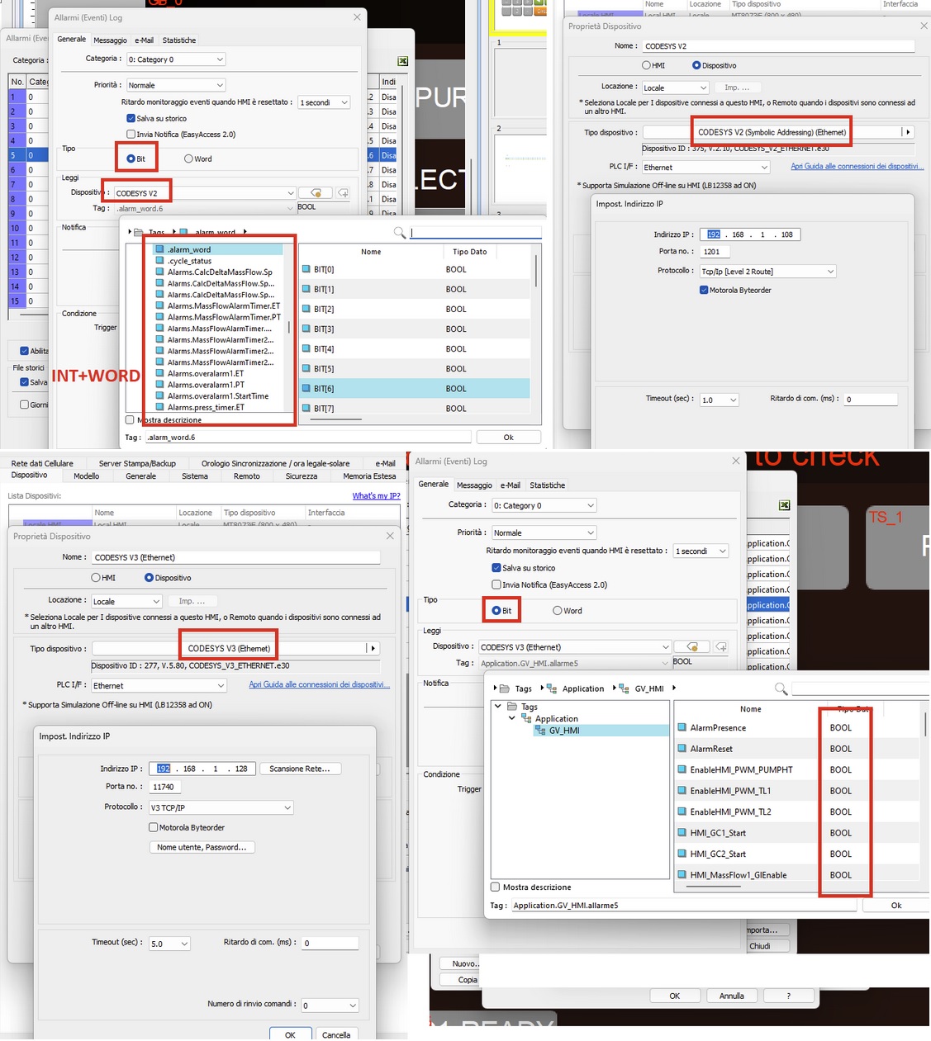Select the Bit radio in CODESYS V2 alarm dialog

click(x=131, y=159)
